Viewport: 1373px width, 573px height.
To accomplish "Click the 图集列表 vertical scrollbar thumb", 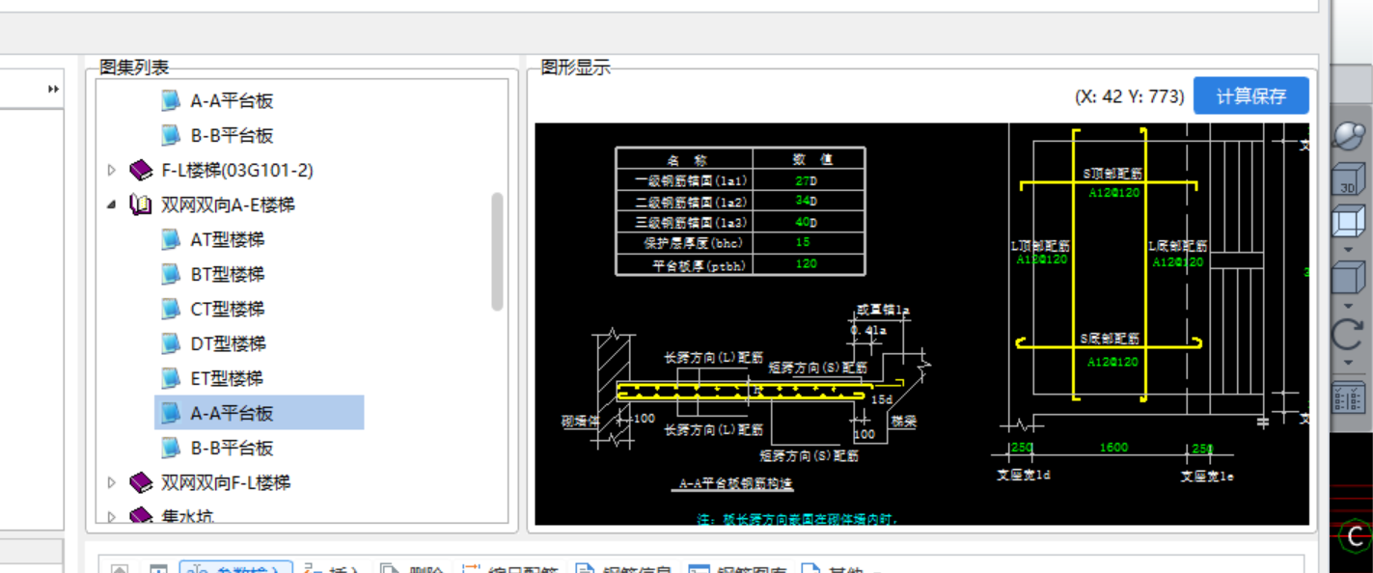I will [497, 251].
